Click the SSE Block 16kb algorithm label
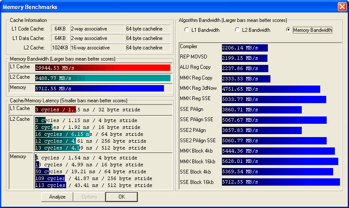Viewport: 349px width, 208px height. tap(197, 182)
